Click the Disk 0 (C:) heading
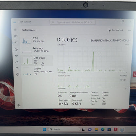Viewport: 136px width, 136px height. [67, 40]
